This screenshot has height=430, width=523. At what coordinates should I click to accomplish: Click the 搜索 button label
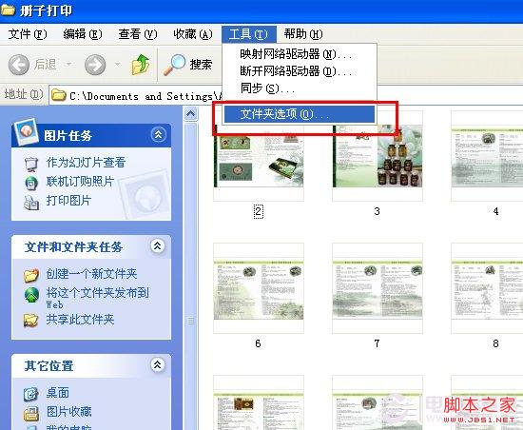[201, 65]
